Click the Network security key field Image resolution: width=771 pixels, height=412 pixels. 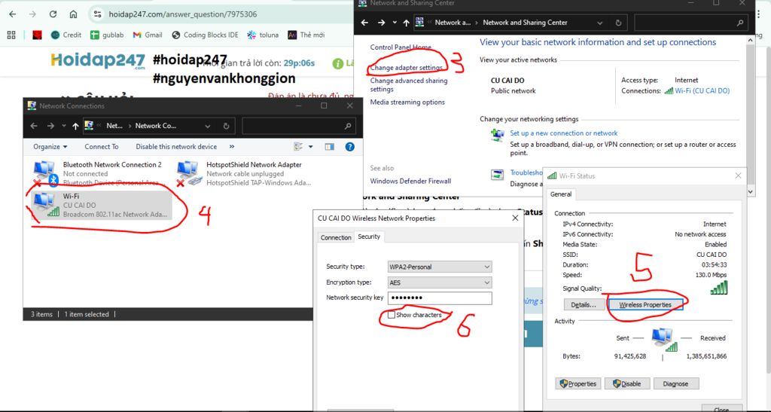(x=440, y=298)
